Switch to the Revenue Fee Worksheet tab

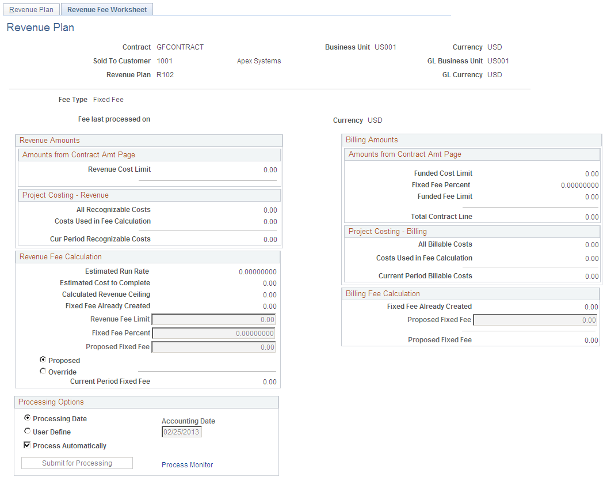click(x=106, y=9)
